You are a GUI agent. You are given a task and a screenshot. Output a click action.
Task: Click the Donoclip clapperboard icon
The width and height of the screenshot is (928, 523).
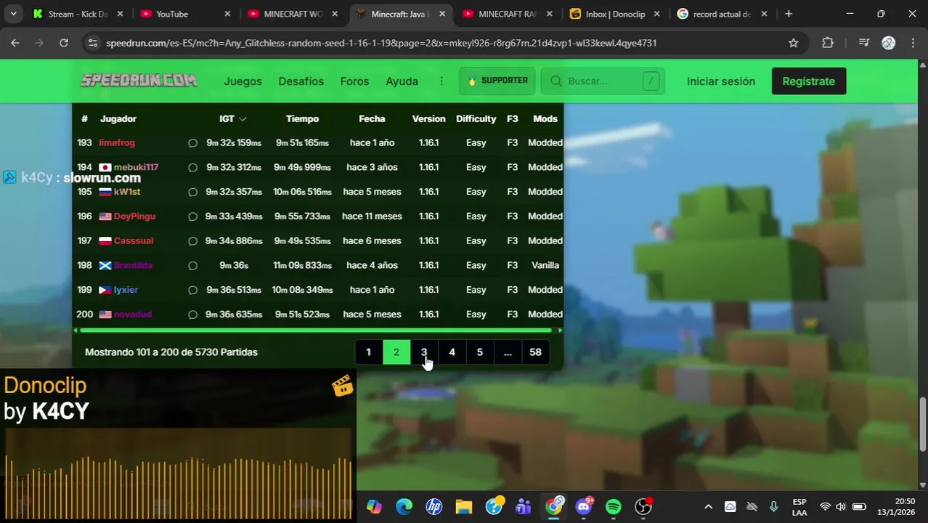click(x=342, y=385)
